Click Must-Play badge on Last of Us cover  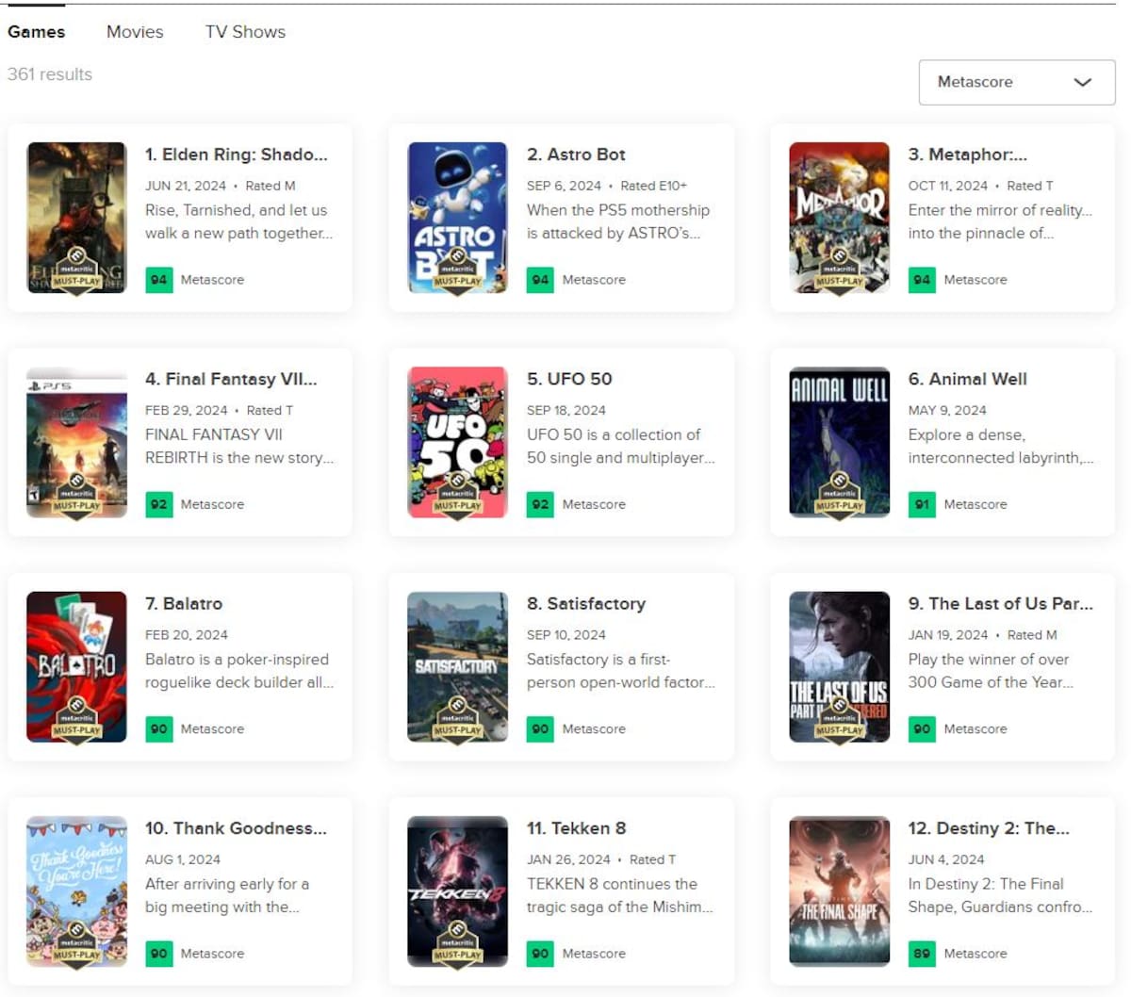839,720
